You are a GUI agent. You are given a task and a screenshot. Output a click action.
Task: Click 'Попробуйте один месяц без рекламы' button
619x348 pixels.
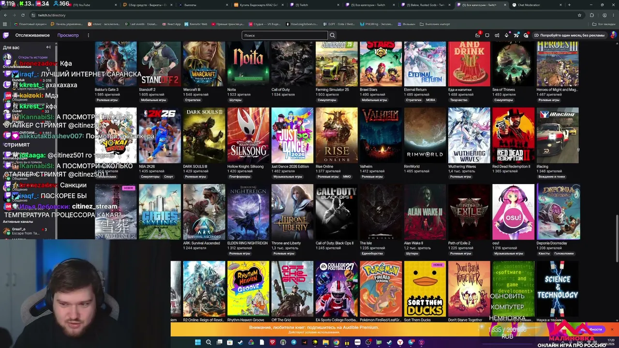click(x=569, y=35)
